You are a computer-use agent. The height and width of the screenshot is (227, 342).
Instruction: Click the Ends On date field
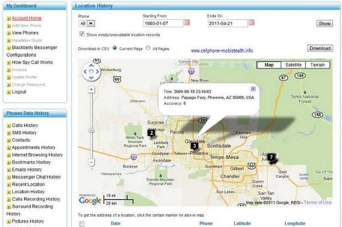coord(228,24)
